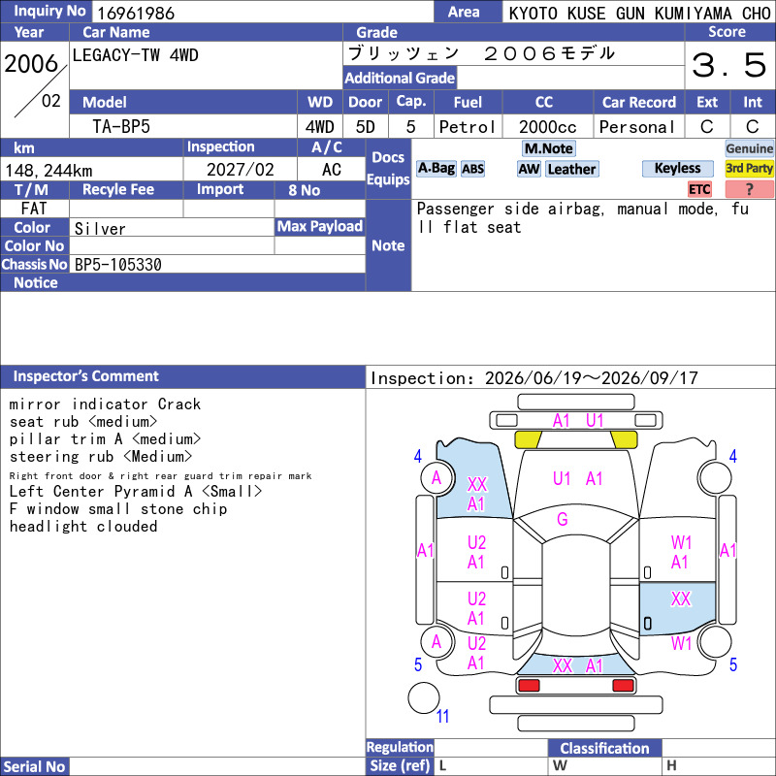Select the front left wheel marked A
The width and height of the screenshot is (776, 776).
436,478
